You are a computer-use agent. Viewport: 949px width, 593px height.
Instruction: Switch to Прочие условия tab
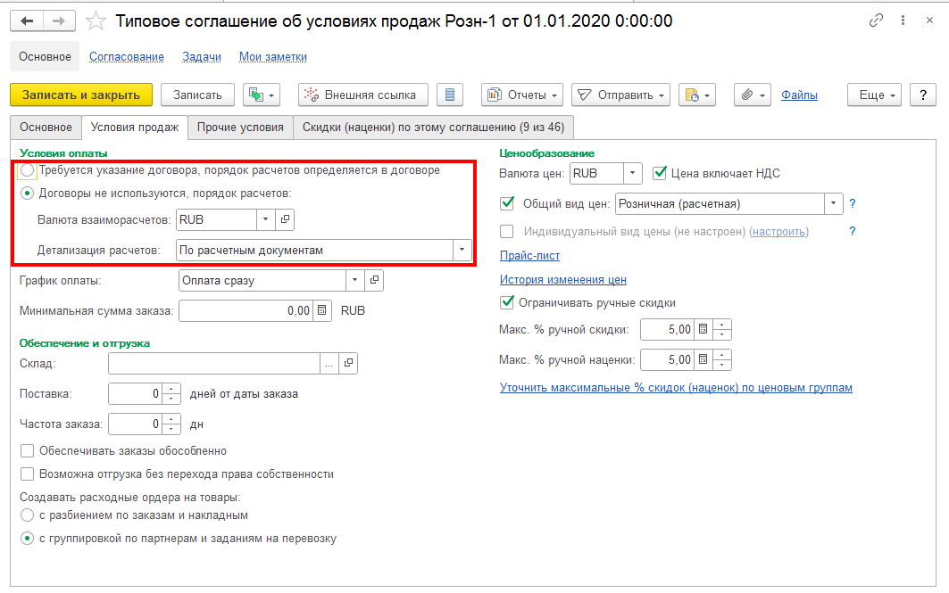(240, 127)
